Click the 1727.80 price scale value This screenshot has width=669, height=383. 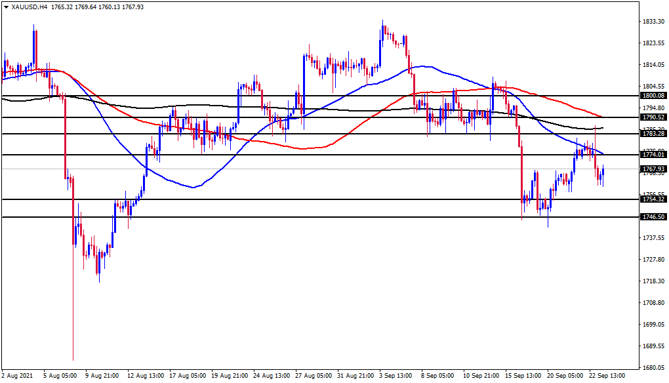click(654, 259)
